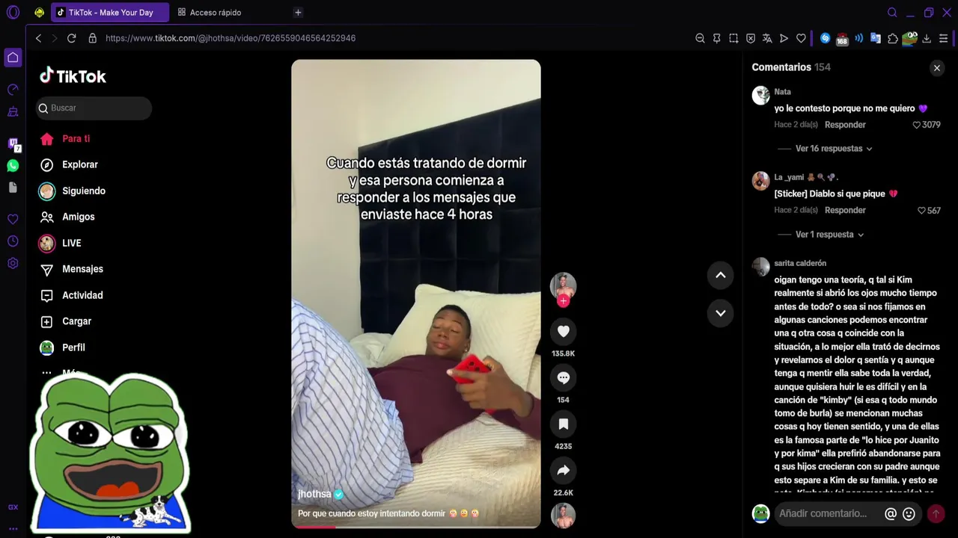Insert an emoji in the comment box
Image resolution: width=958 pixels, height=538 pixels.
(909, 513)
